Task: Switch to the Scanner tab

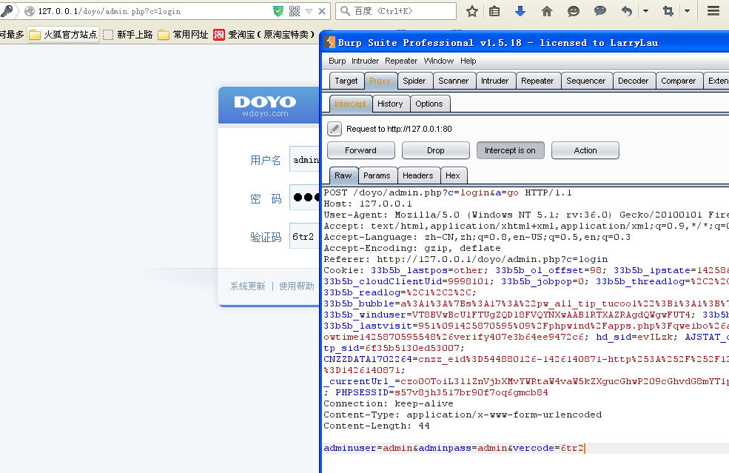Action: [x=453, y=81]
